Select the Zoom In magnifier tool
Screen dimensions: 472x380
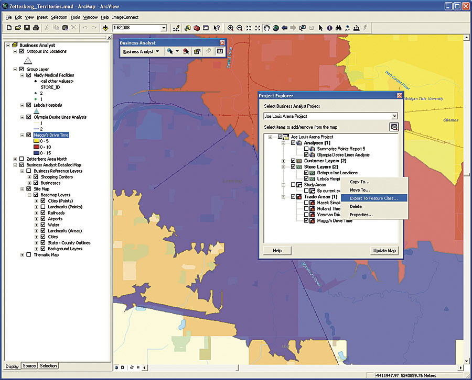pos(231,28)
